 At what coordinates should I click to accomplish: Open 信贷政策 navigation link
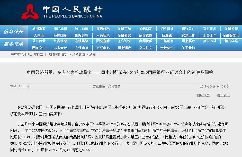[103, 28]
